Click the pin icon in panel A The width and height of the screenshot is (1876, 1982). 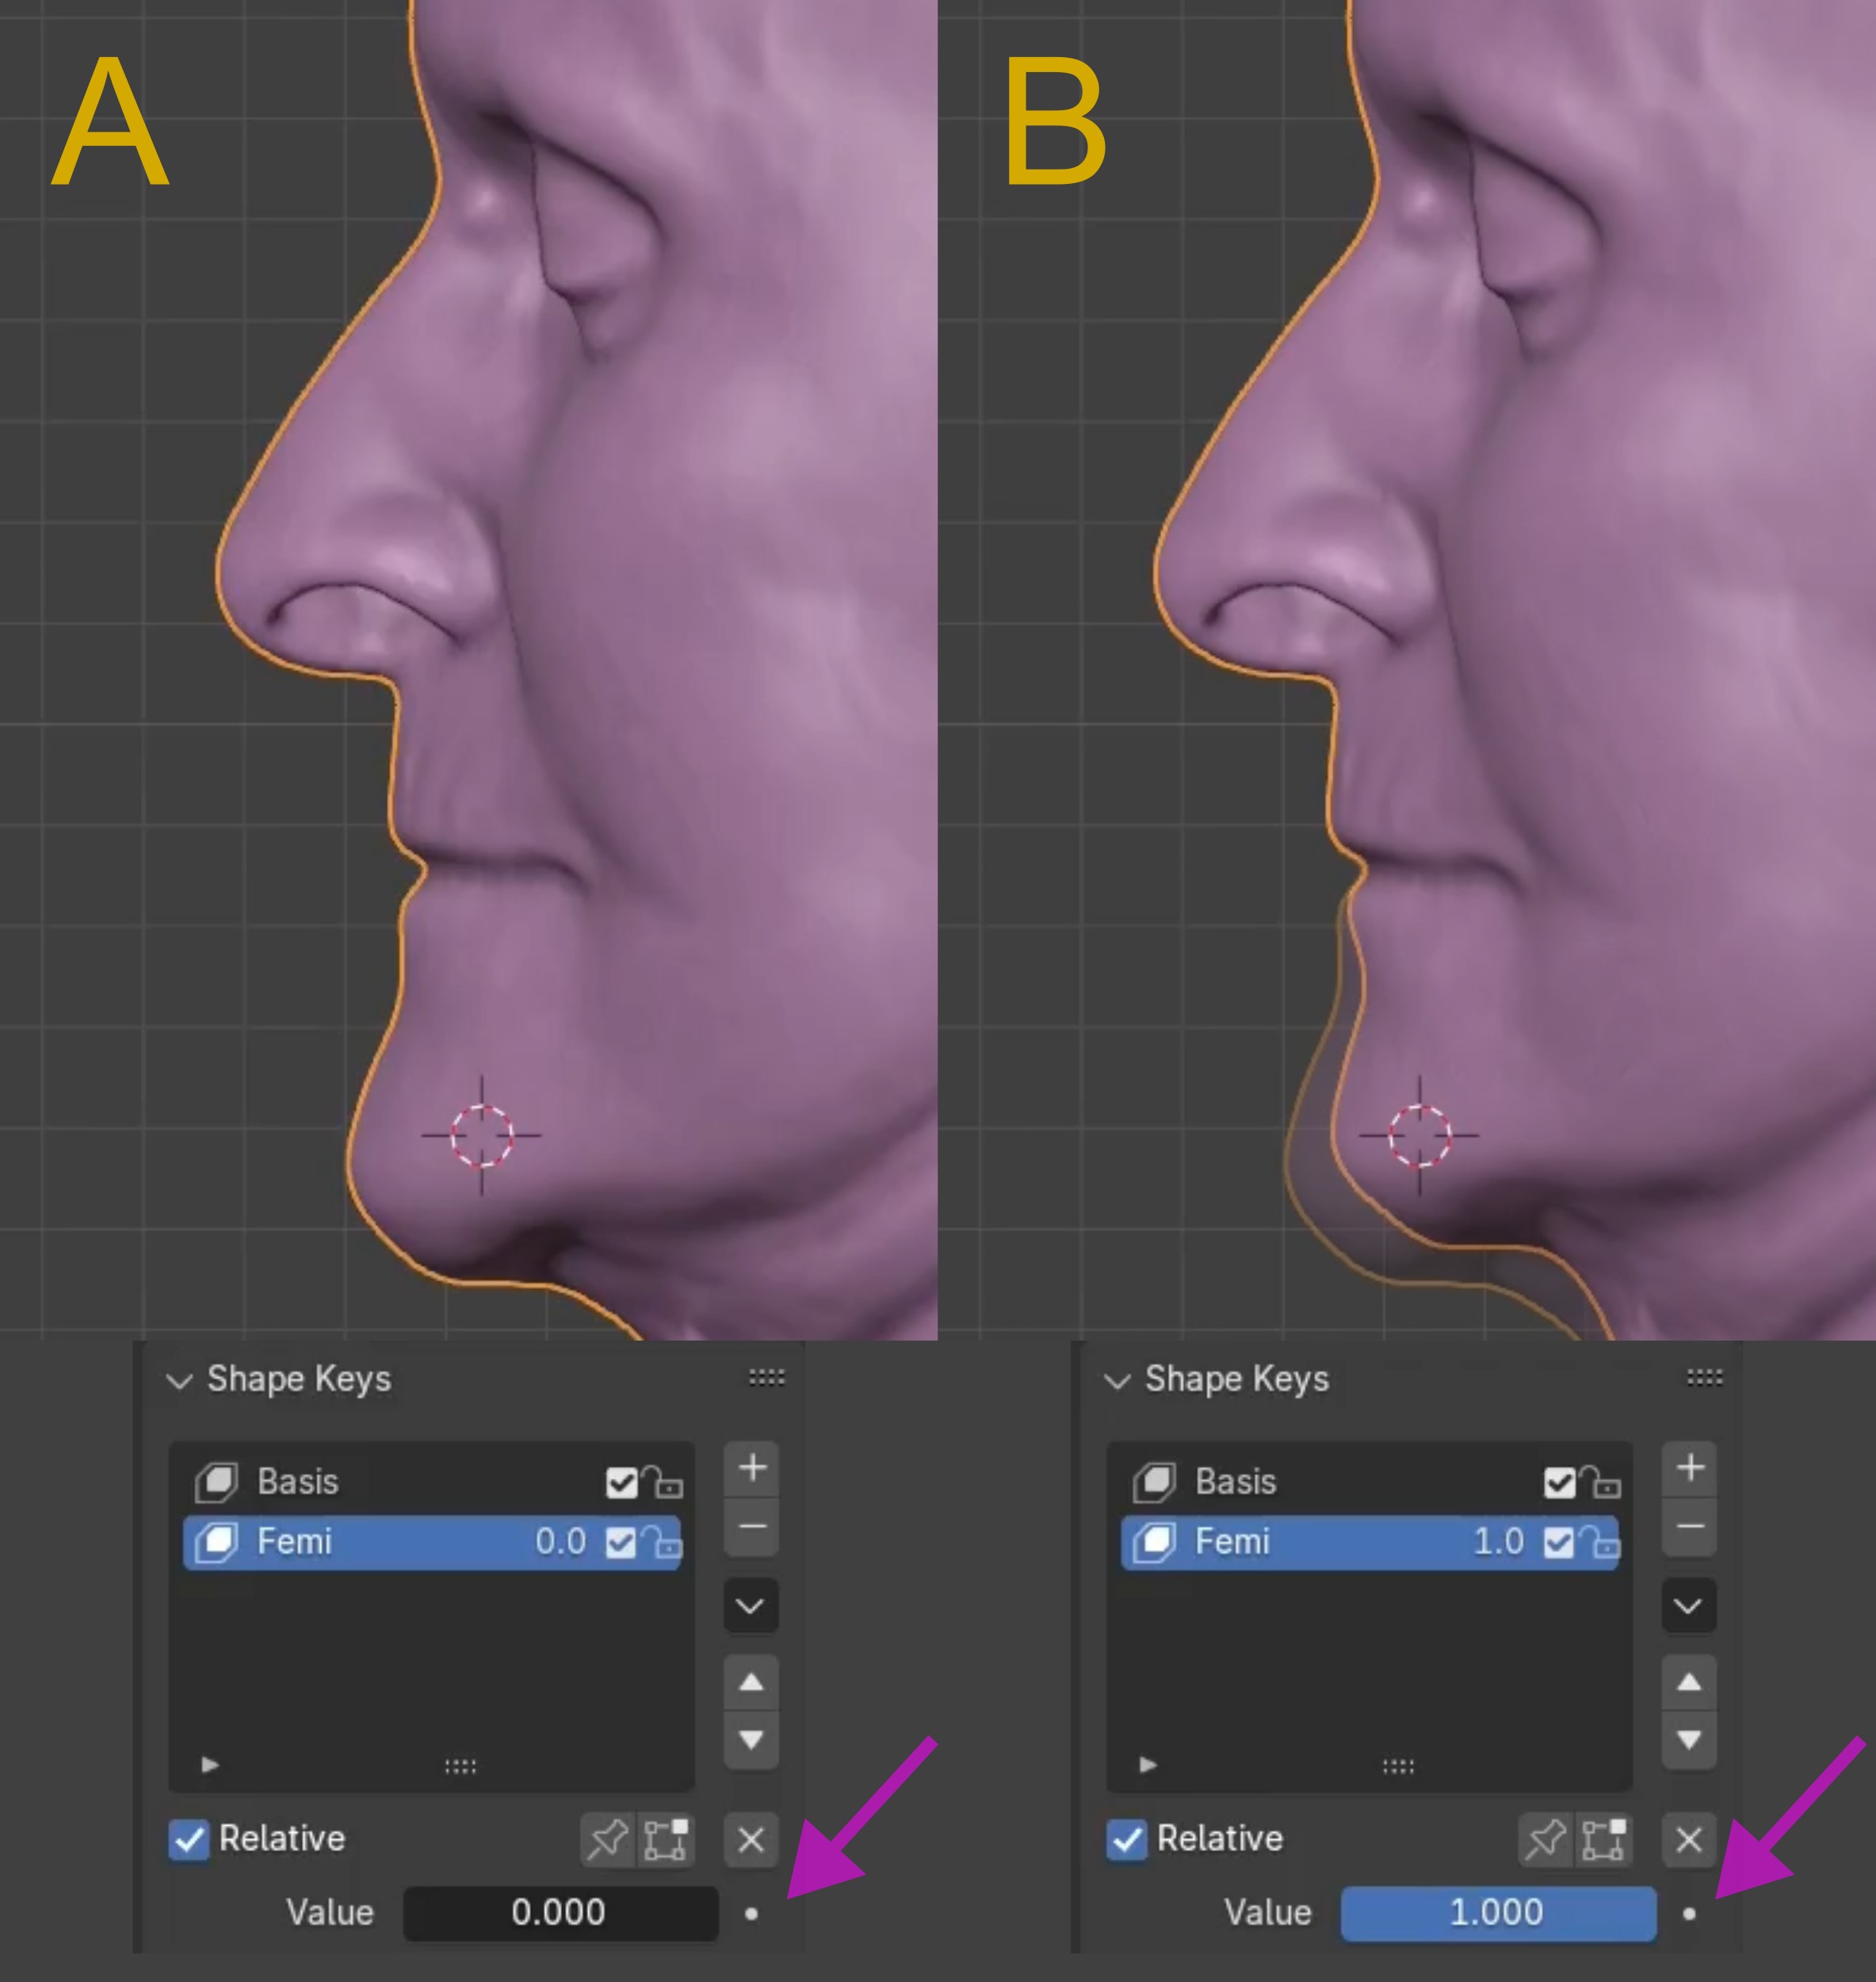coord(608,1839)
